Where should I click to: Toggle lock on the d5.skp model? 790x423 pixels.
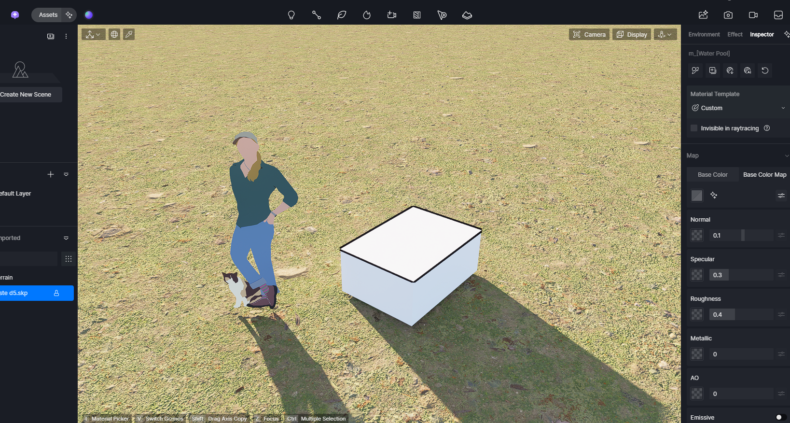[x=56, y=293]
